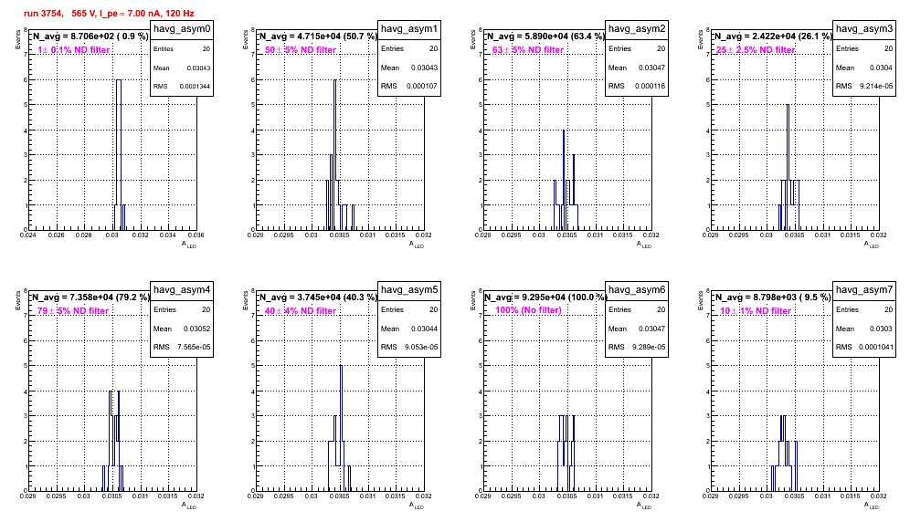Click RMS value 0.000116 in havg_asym2 box

pyautogui.click(x=650, y=86)
